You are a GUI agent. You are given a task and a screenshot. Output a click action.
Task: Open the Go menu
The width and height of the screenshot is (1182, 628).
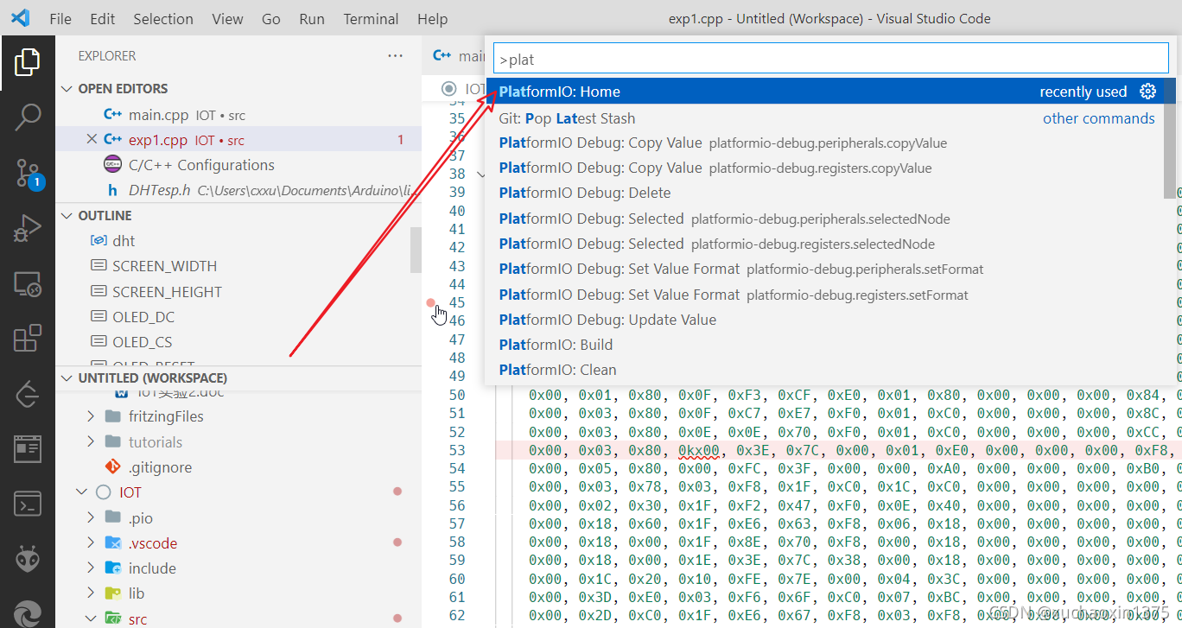pos(271,18)
